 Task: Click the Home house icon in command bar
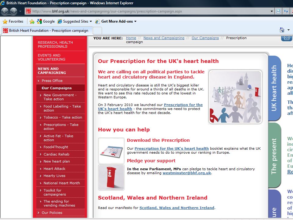282,30
